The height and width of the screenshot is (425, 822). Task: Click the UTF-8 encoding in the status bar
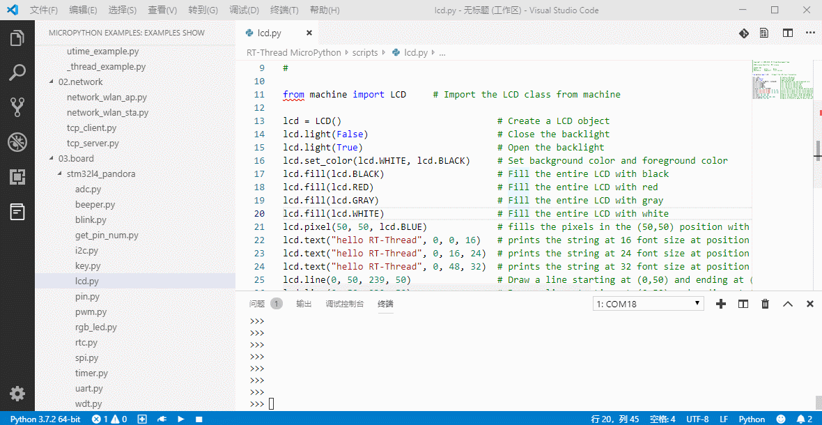click(697, 419)
